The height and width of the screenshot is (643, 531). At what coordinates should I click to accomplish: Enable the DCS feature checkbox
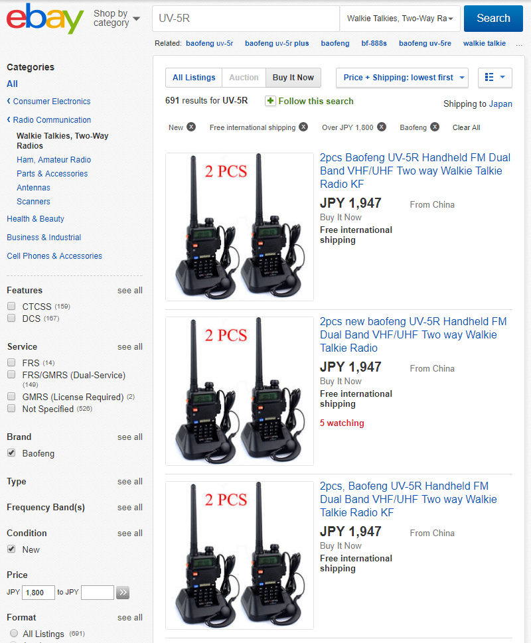pyautogui.click(x=11, y=318)
